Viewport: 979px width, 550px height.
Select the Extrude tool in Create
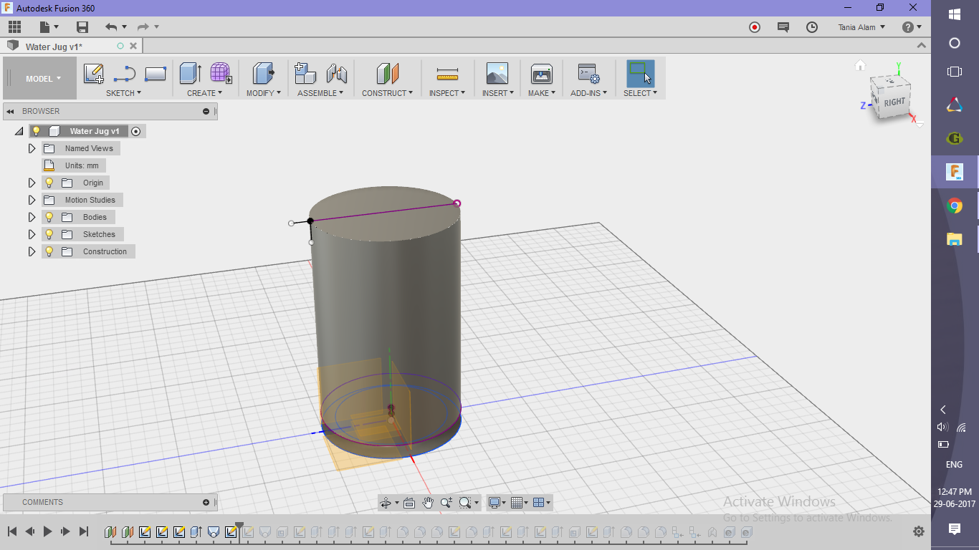coord(190,73)
